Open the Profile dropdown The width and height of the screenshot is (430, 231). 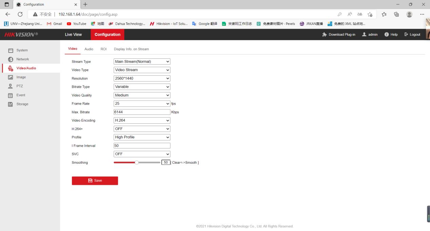[142, 137]
